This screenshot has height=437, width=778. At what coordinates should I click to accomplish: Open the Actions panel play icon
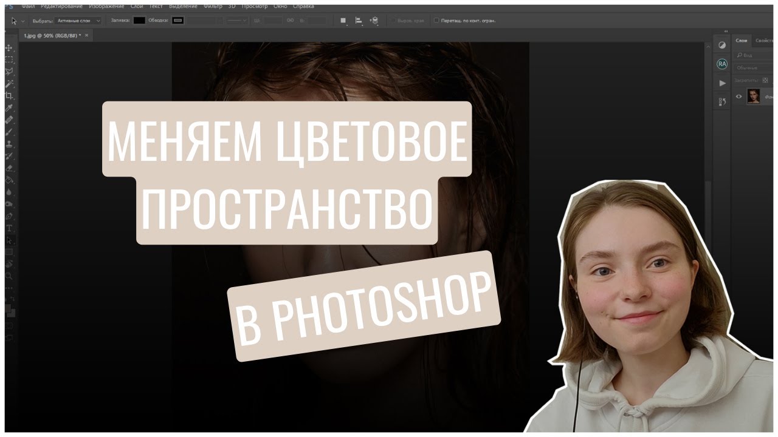click(722, 83)
